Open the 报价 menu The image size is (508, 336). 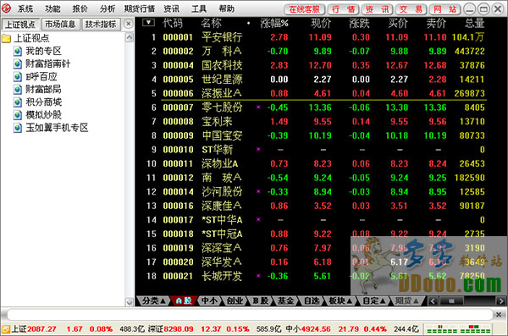coord(80,8)
